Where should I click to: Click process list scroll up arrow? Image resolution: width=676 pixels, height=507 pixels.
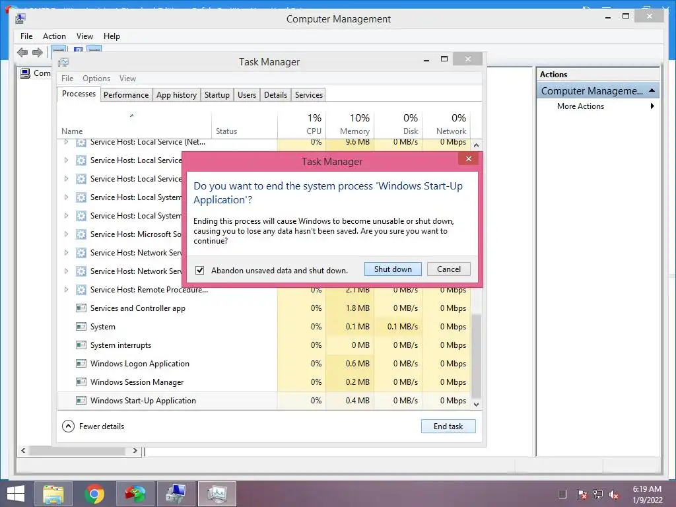(x=477, y=145)
